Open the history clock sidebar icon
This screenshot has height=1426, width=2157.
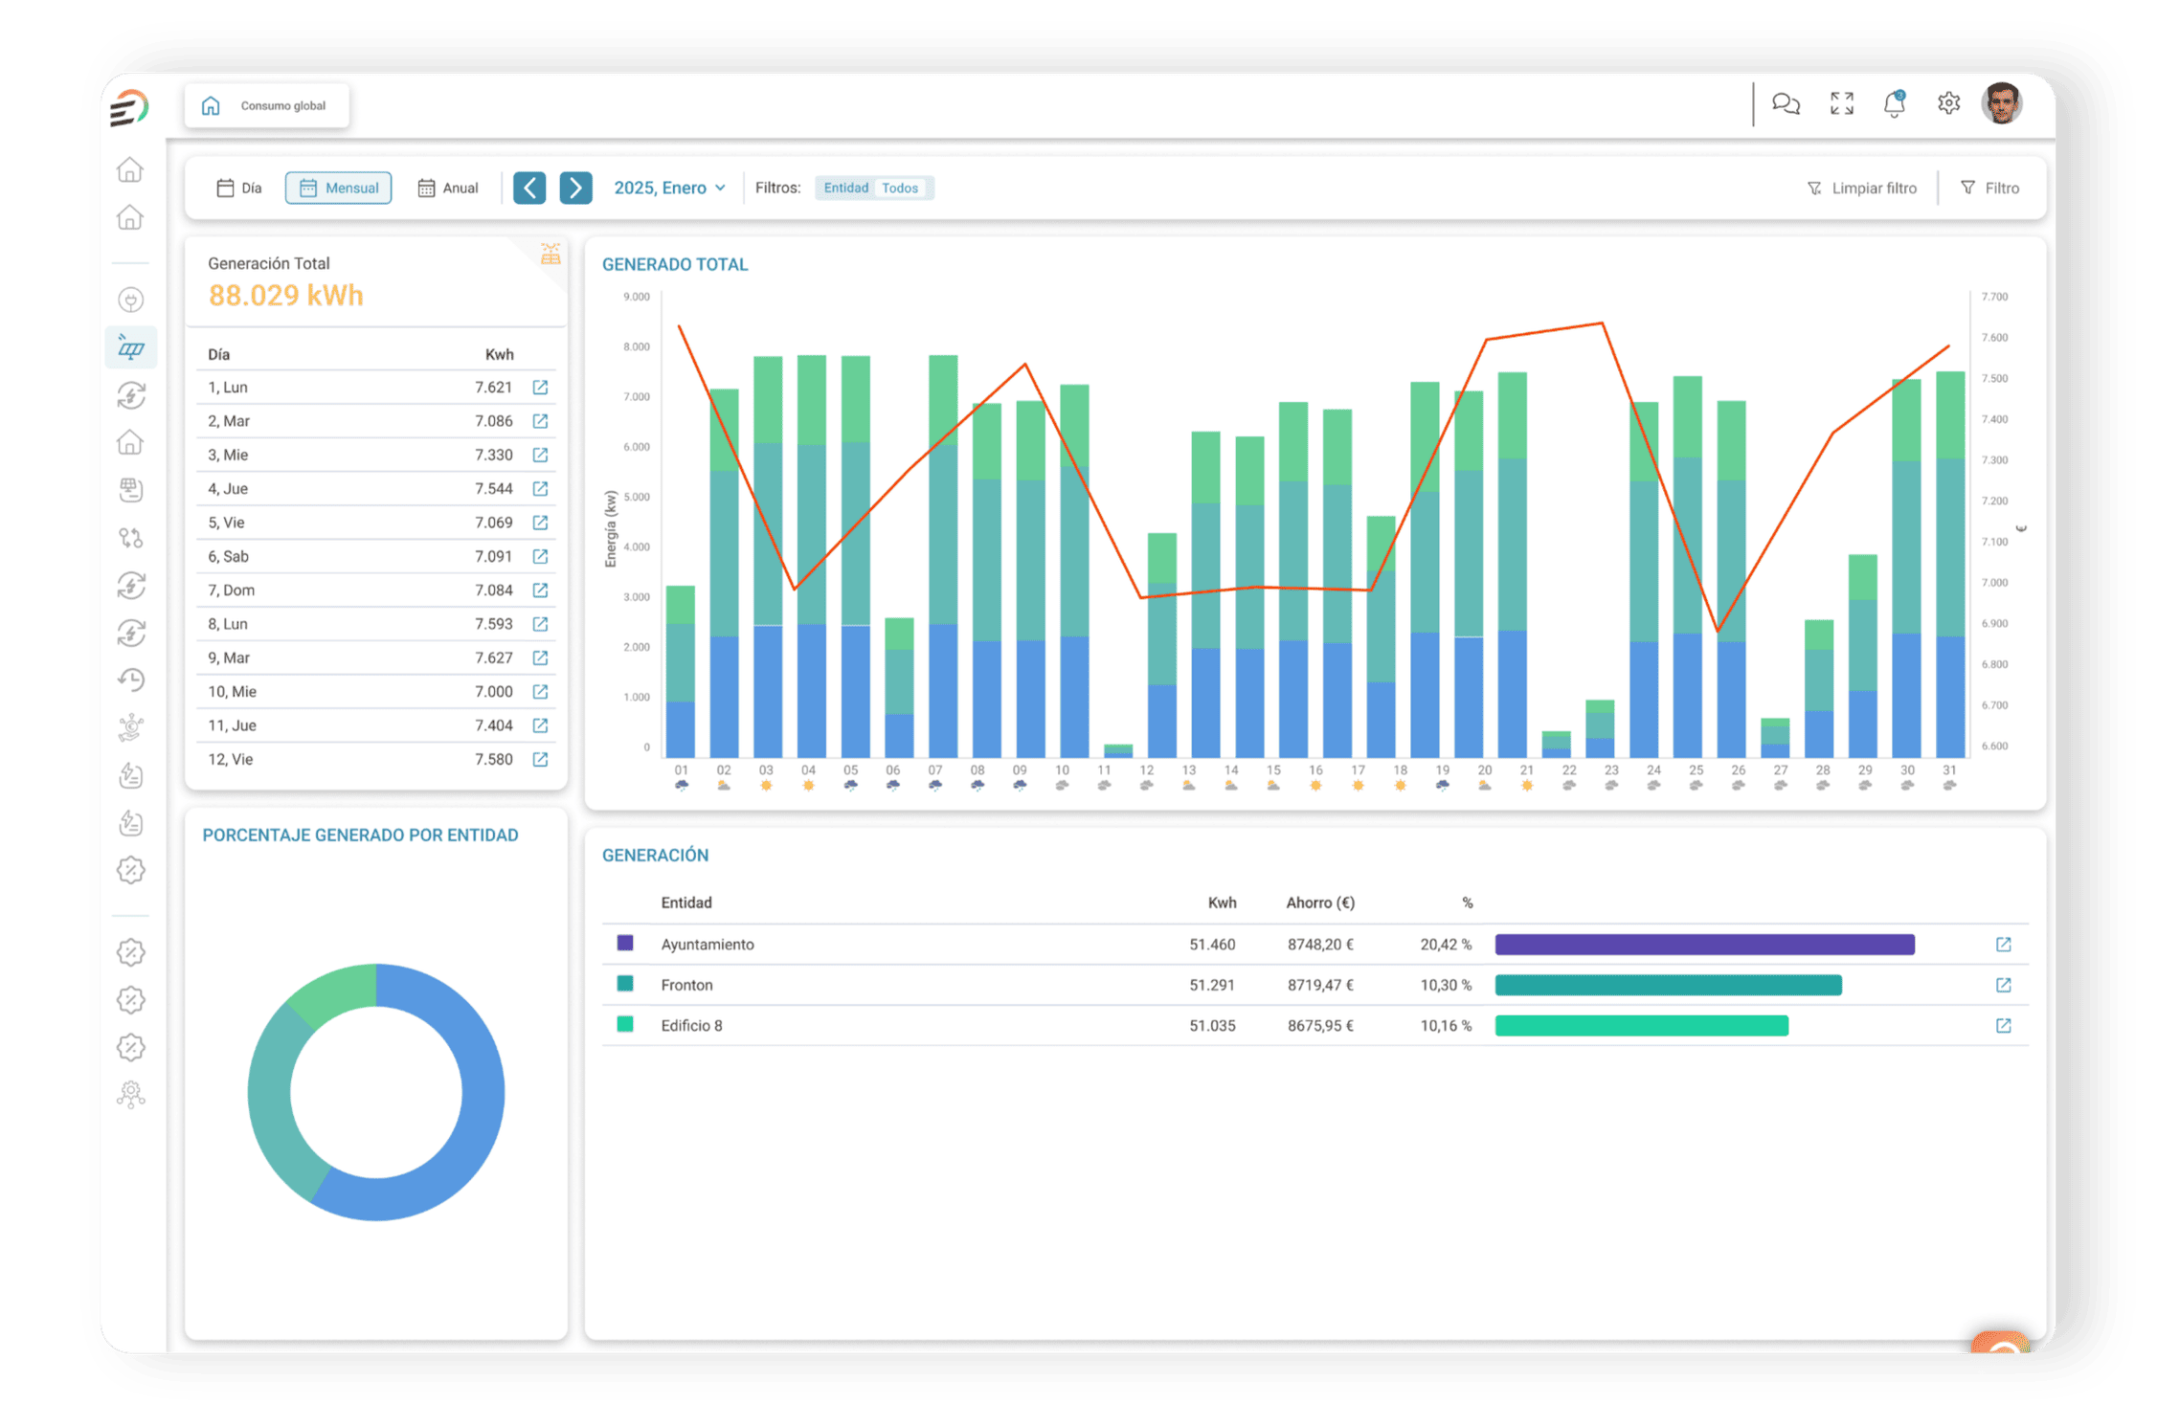[x=131, y=680]
